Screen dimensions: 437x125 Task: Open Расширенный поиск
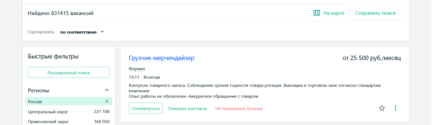point(69,72)
